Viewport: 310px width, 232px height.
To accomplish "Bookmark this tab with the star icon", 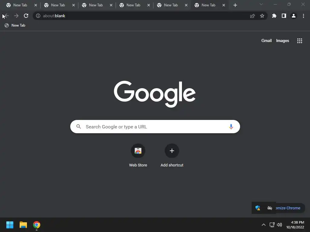I will tap(262, 16).
